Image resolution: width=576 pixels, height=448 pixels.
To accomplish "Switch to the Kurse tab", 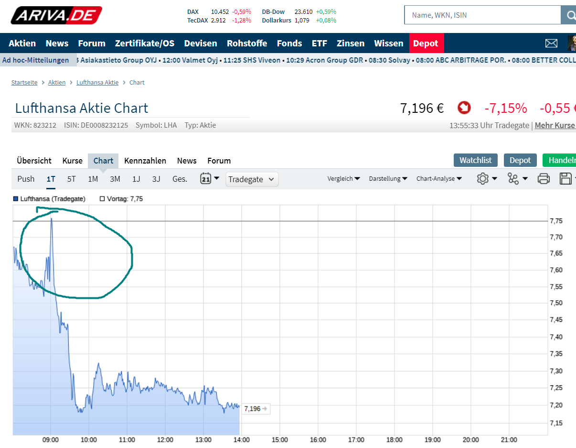I will pyautogui.click(x=73, y=161).
